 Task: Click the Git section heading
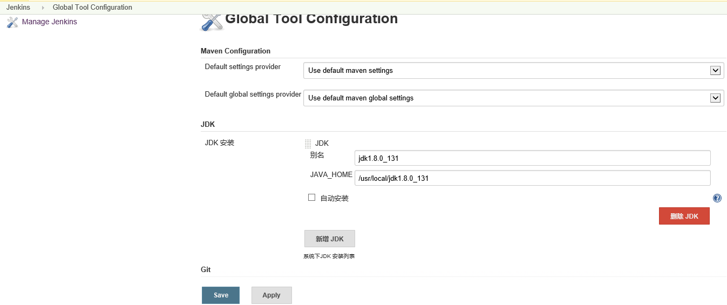[x=206, y=269]
